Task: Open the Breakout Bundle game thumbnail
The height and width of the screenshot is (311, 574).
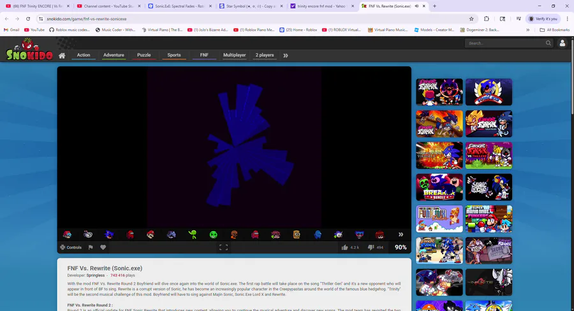Action: click(x=439, y=187)
